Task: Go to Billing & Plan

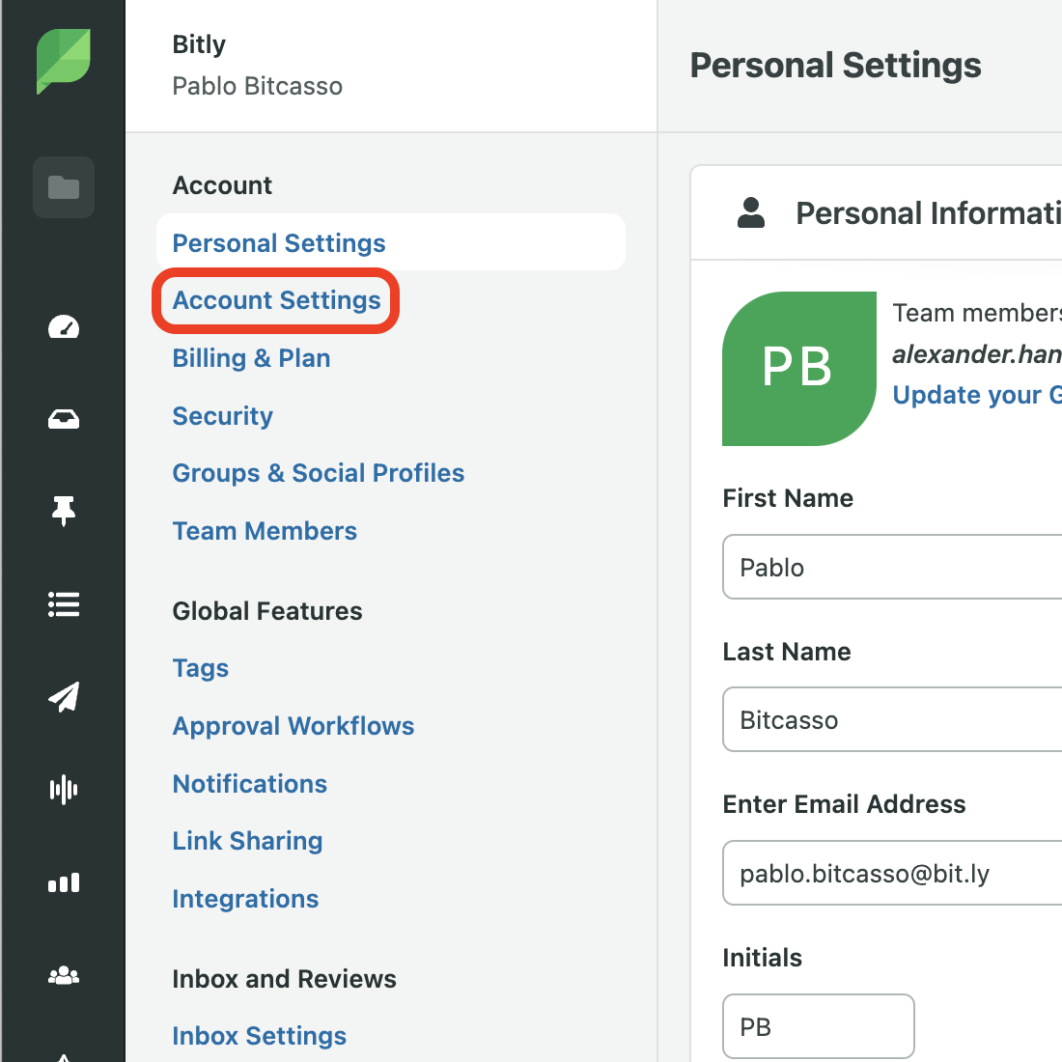Action: tap(251, 357)
